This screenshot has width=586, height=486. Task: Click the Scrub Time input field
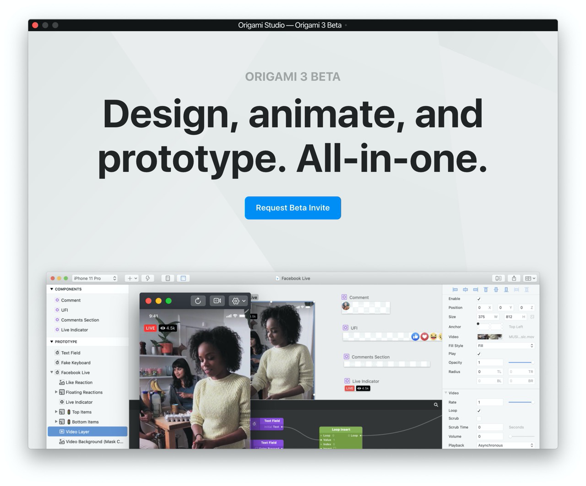pyautogui.click(x=490, y=427)
